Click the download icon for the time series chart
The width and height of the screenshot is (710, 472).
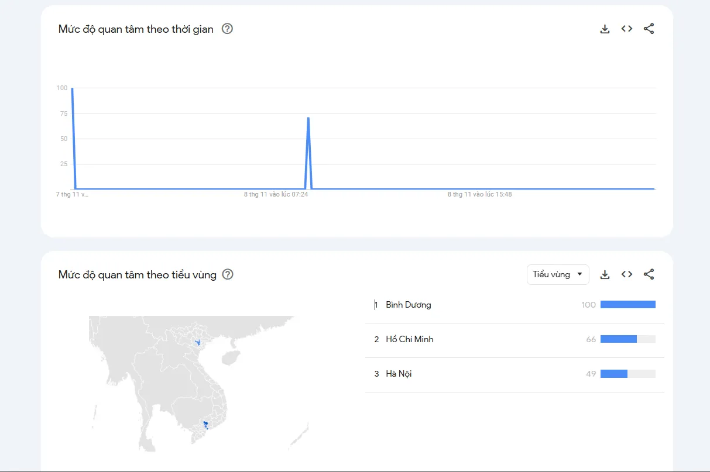(604, 28)
